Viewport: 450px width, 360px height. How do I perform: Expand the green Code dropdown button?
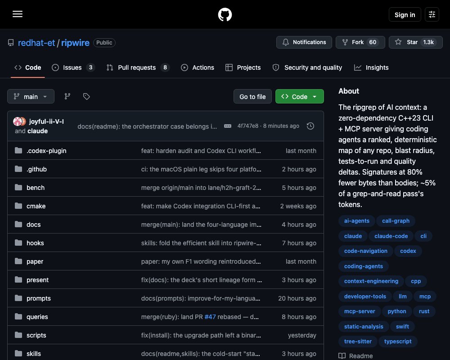(299, 96)
